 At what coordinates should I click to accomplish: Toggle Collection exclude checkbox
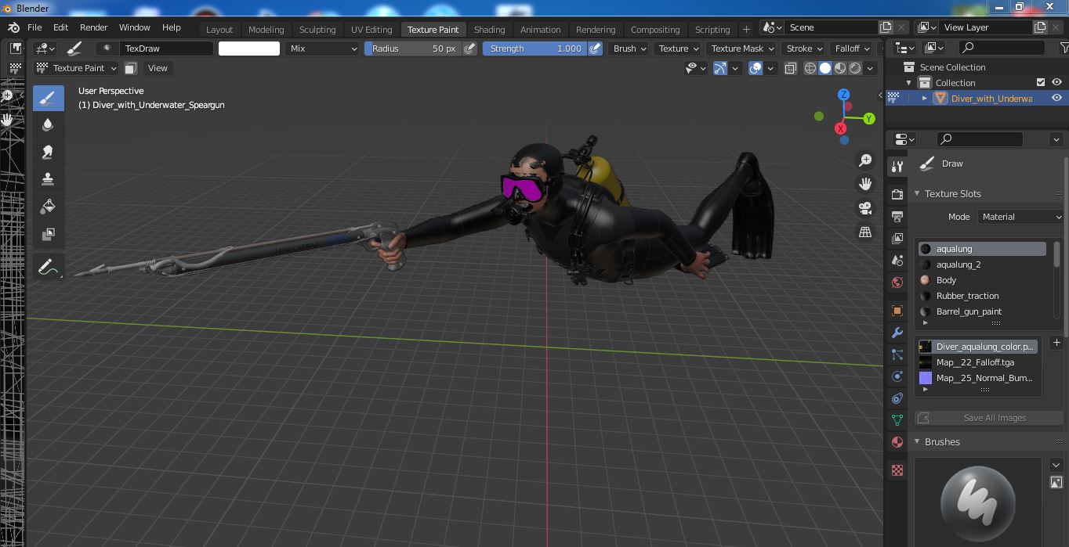(1041, 82)
